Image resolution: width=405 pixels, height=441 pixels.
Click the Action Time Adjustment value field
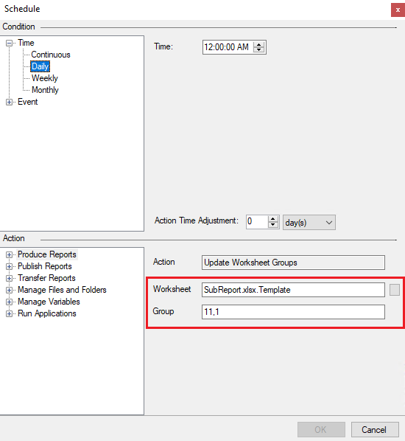pos(257,222)
